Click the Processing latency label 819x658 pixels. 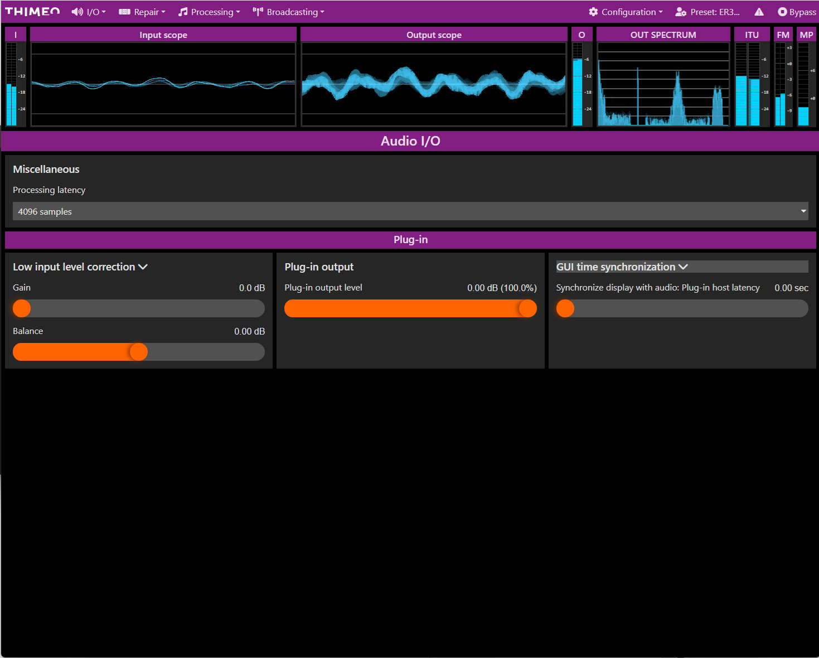click(x=49, y=190)
